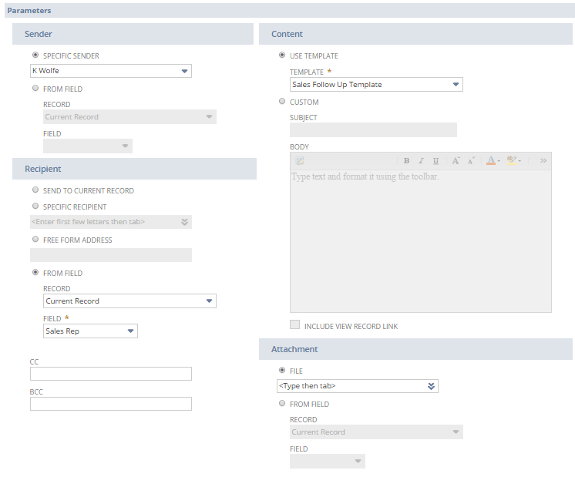The image size is (575, 477).
Task: Expand the attachment File selector list
Action: (431, 386)
